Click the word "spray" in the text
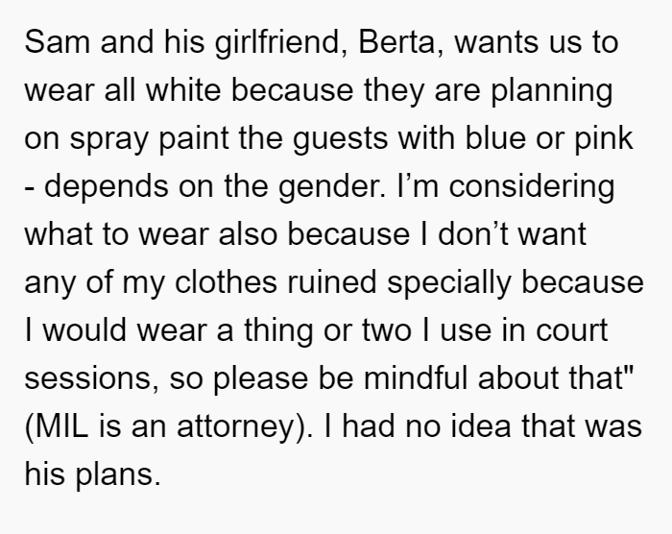Image resolution: width=672 pixels, height=534 pixels. tap(108, 139)
